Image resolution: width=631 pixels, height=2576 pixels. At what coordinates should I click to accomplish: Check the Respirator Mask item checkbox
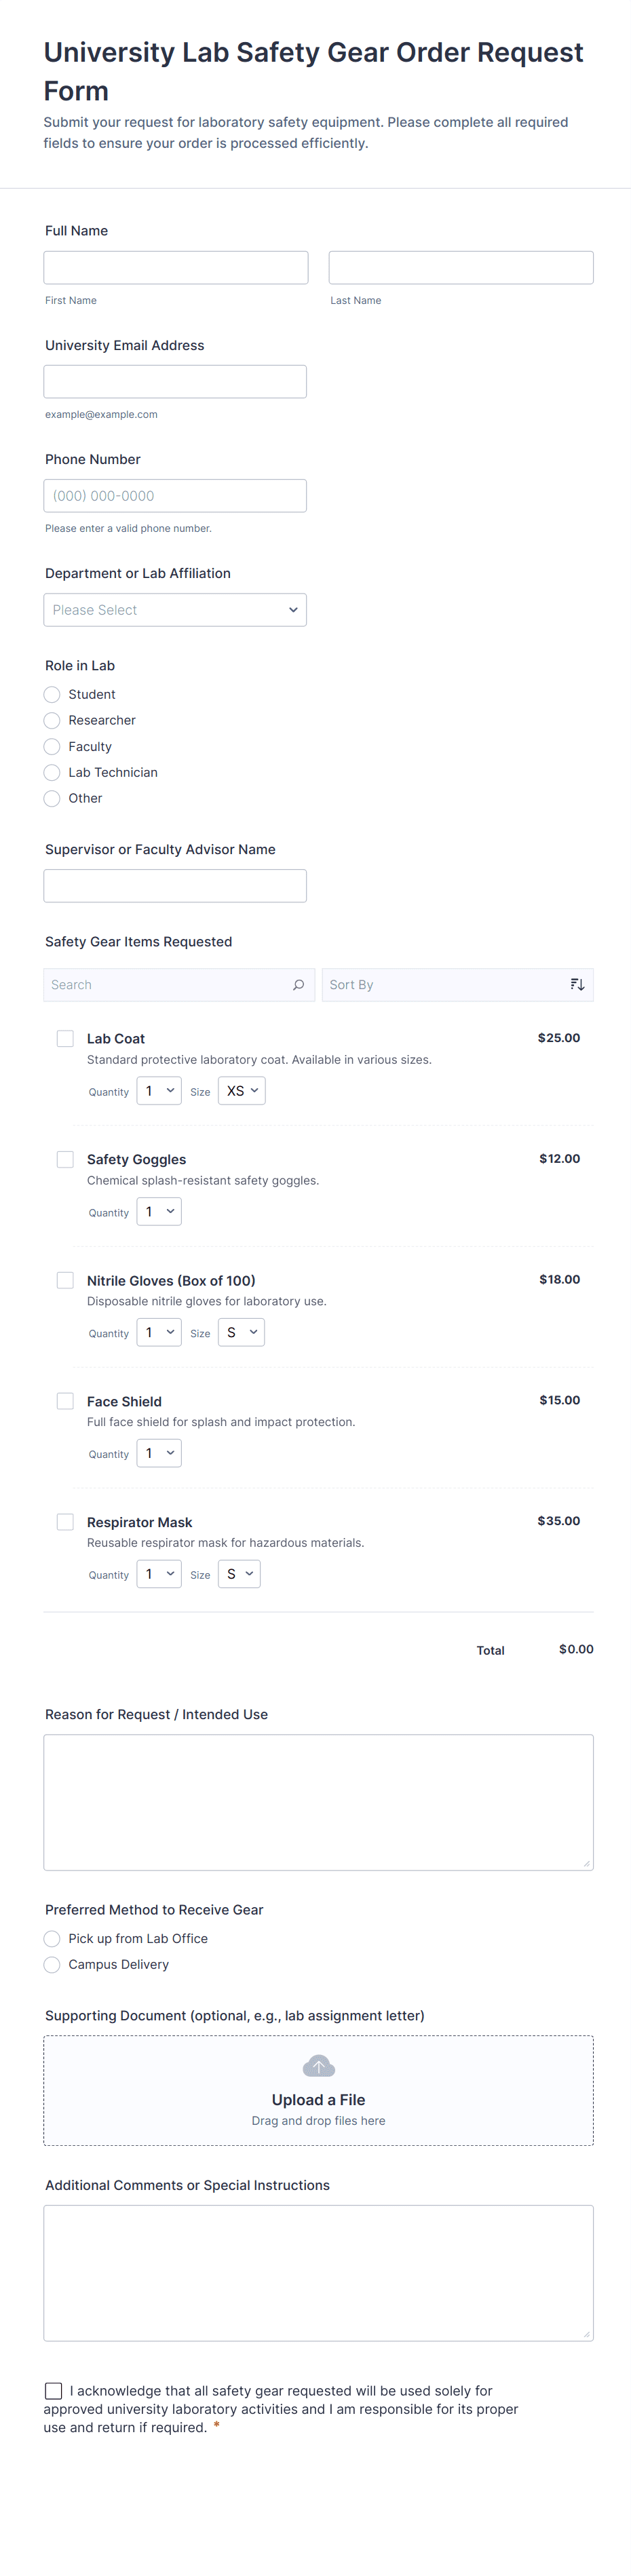point(65,1522)
